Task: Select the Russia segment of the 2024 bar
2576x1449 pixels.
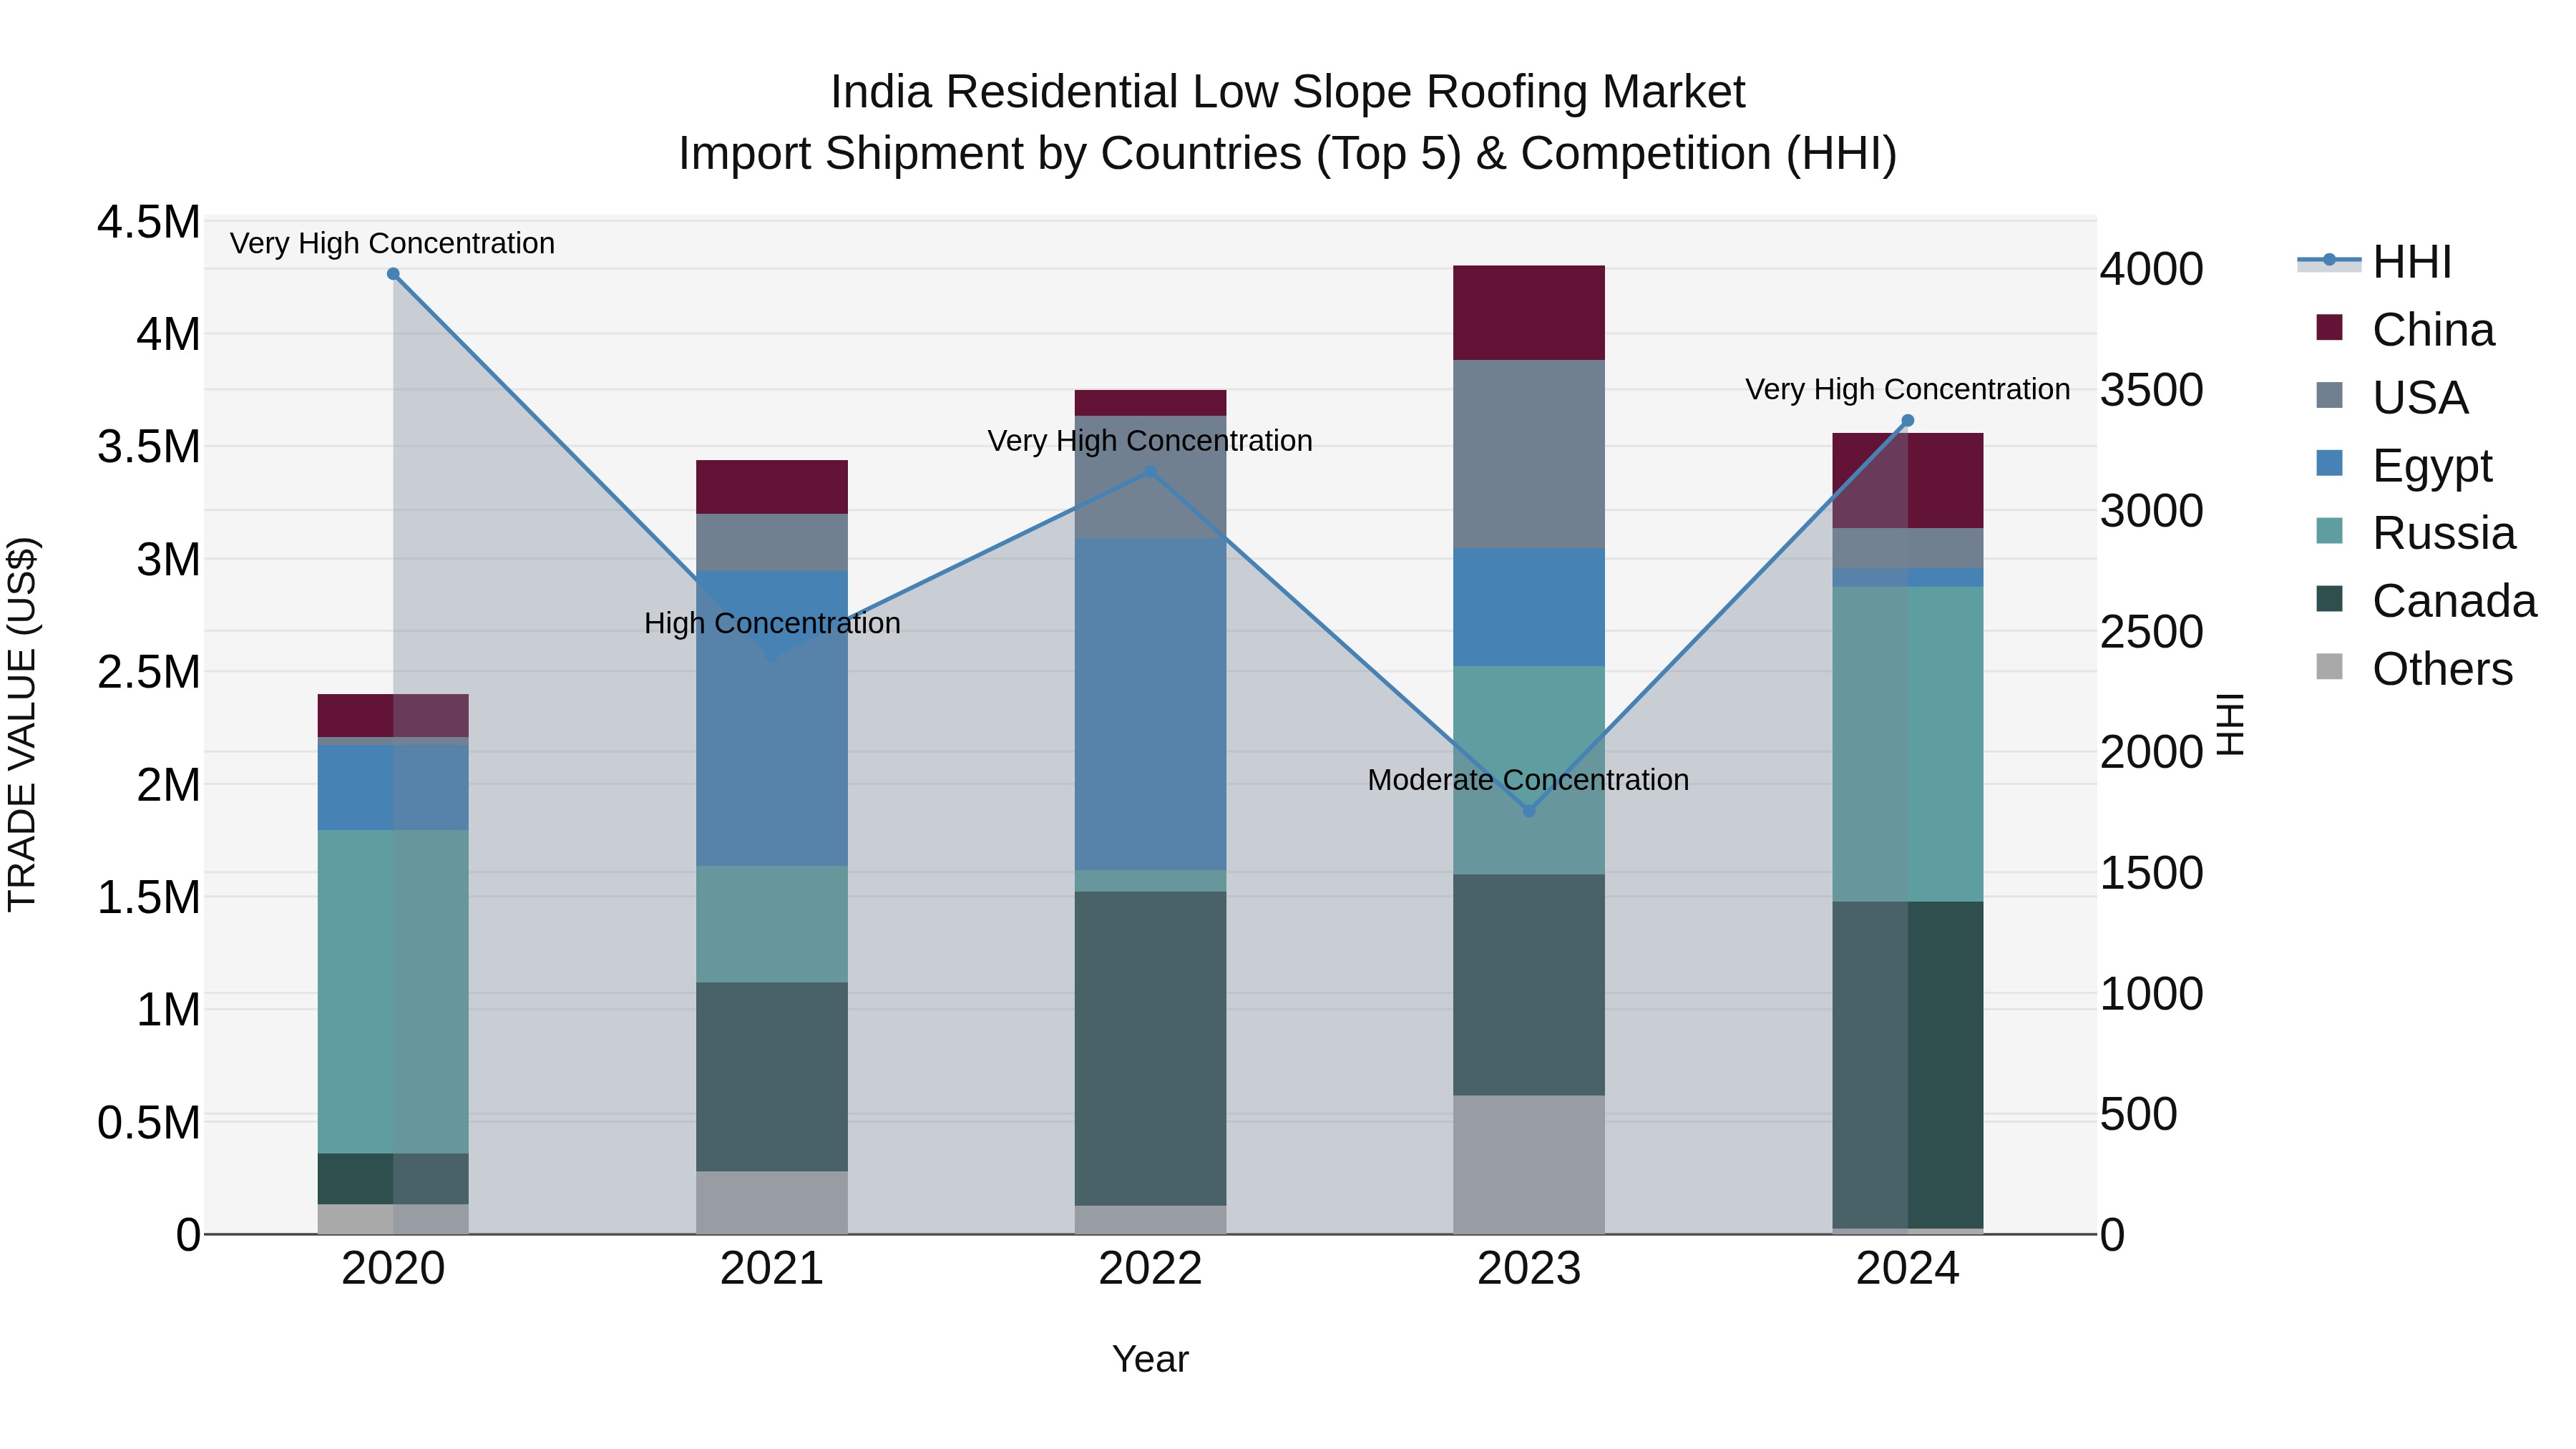Action: point(1907,744)
